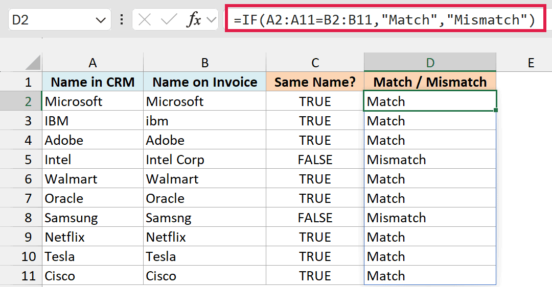The height and width of the screenshot is (287, 552).
Task: Click cell A3 containing IBM
Action: tap(93, 120)
